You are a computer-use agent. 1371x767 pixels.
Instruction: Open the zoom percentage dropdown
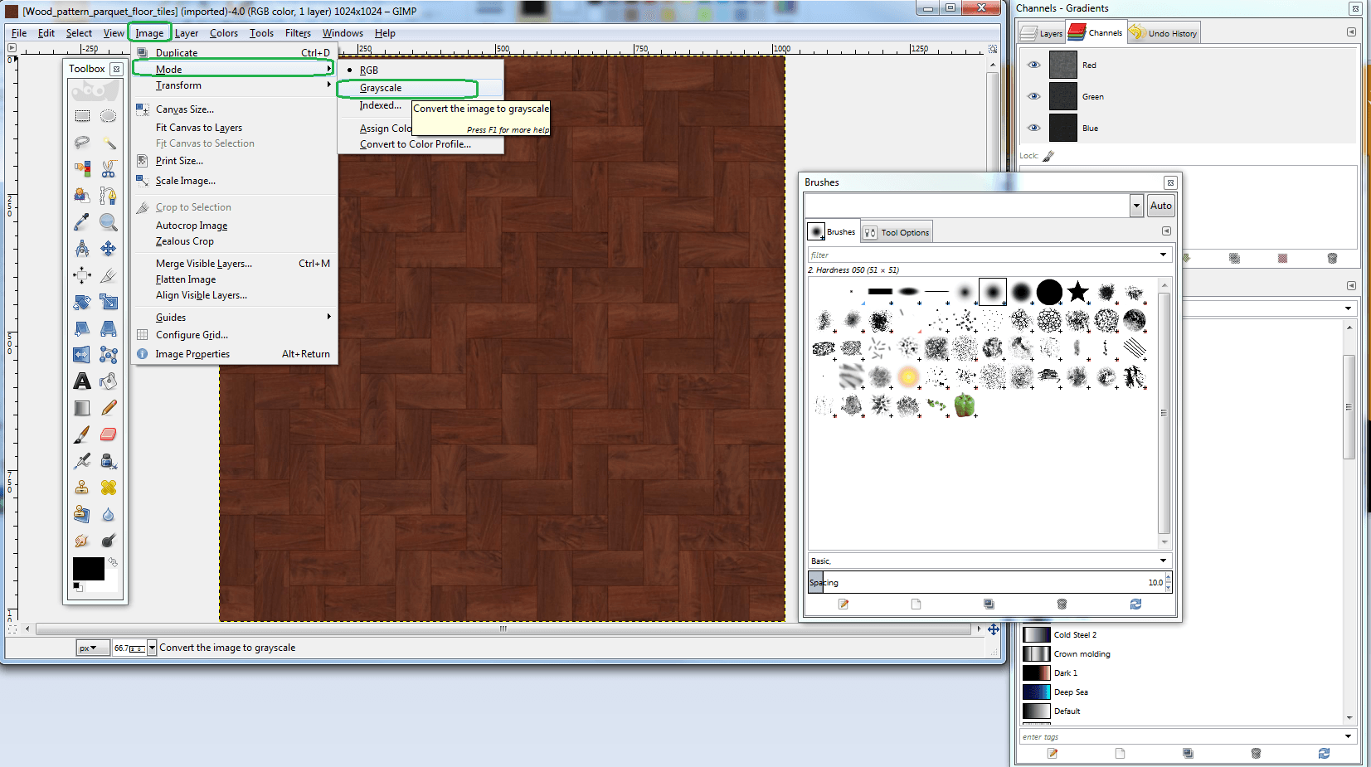(x=152, y=648)
